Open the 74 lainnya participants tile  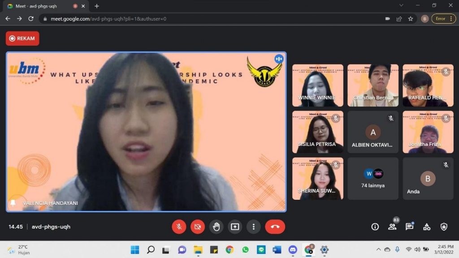click(x=373, y=178)
